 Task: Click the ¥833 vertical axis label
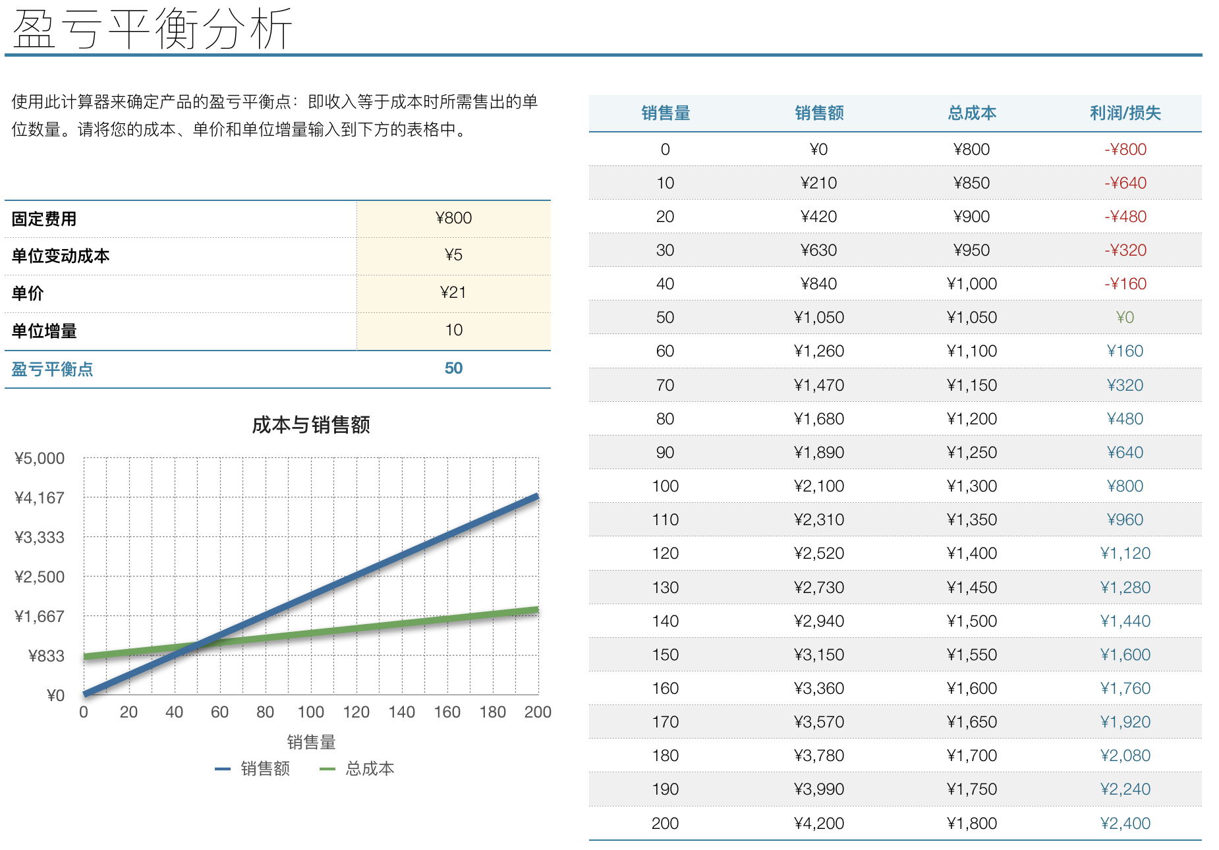(46, 656)
